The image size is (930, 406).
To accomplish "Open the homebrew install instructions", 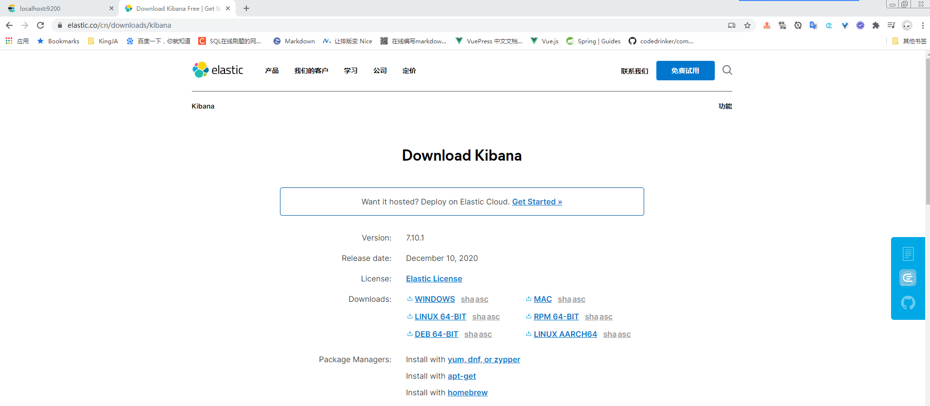I will pyautogui.click(x=467, y=392).
